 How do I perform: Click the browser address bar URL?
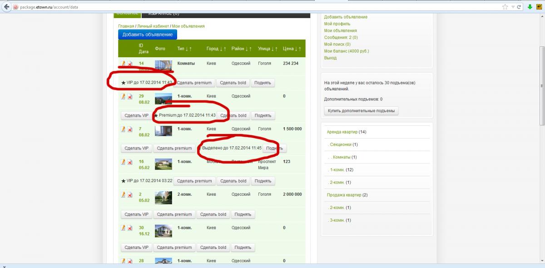(x=46, y=7)
